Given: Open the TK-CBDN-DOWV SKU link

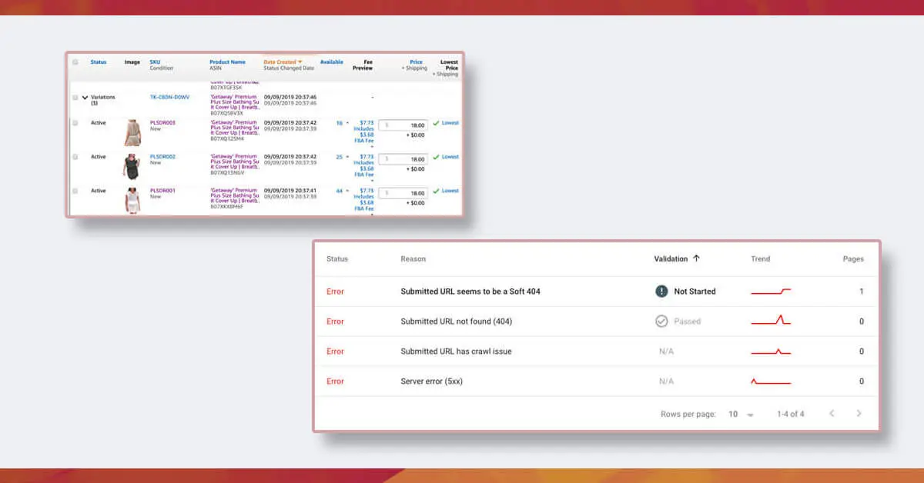Looking at the screenshot, I should point(169,98).
